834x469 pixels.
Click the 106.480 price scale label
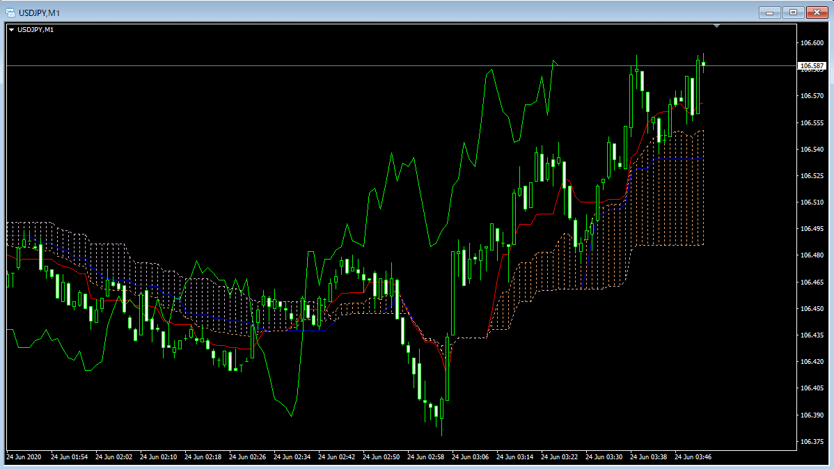point(812,255)
